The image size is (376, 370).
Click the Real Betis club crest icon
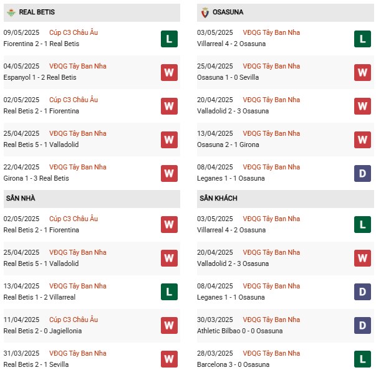click(11, 12)
